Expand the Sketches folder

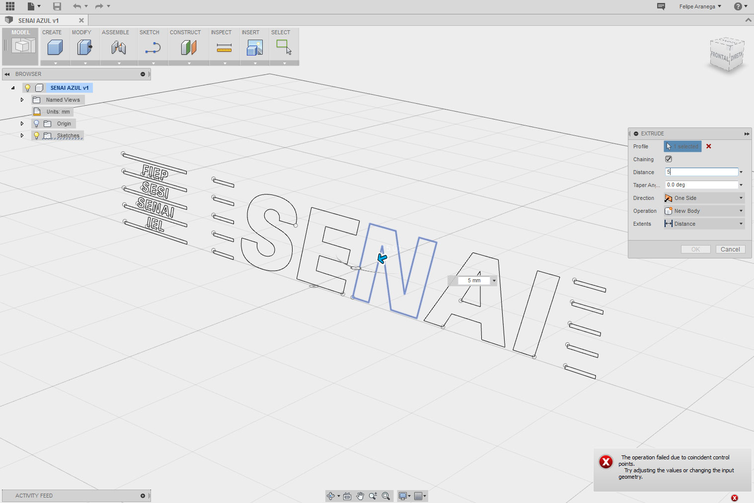coord(22,135)
